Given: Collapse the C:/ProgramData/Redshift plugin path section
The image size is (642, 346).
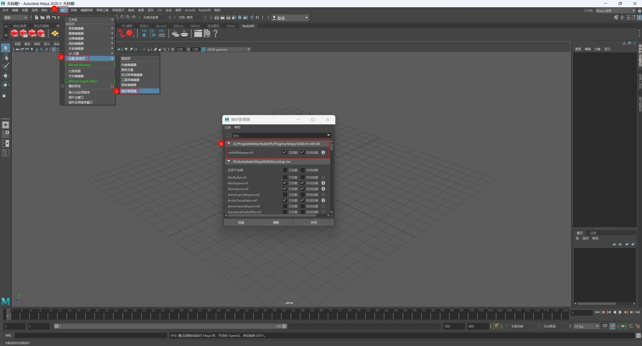Looking at the screenshot, I should [229, 143].
